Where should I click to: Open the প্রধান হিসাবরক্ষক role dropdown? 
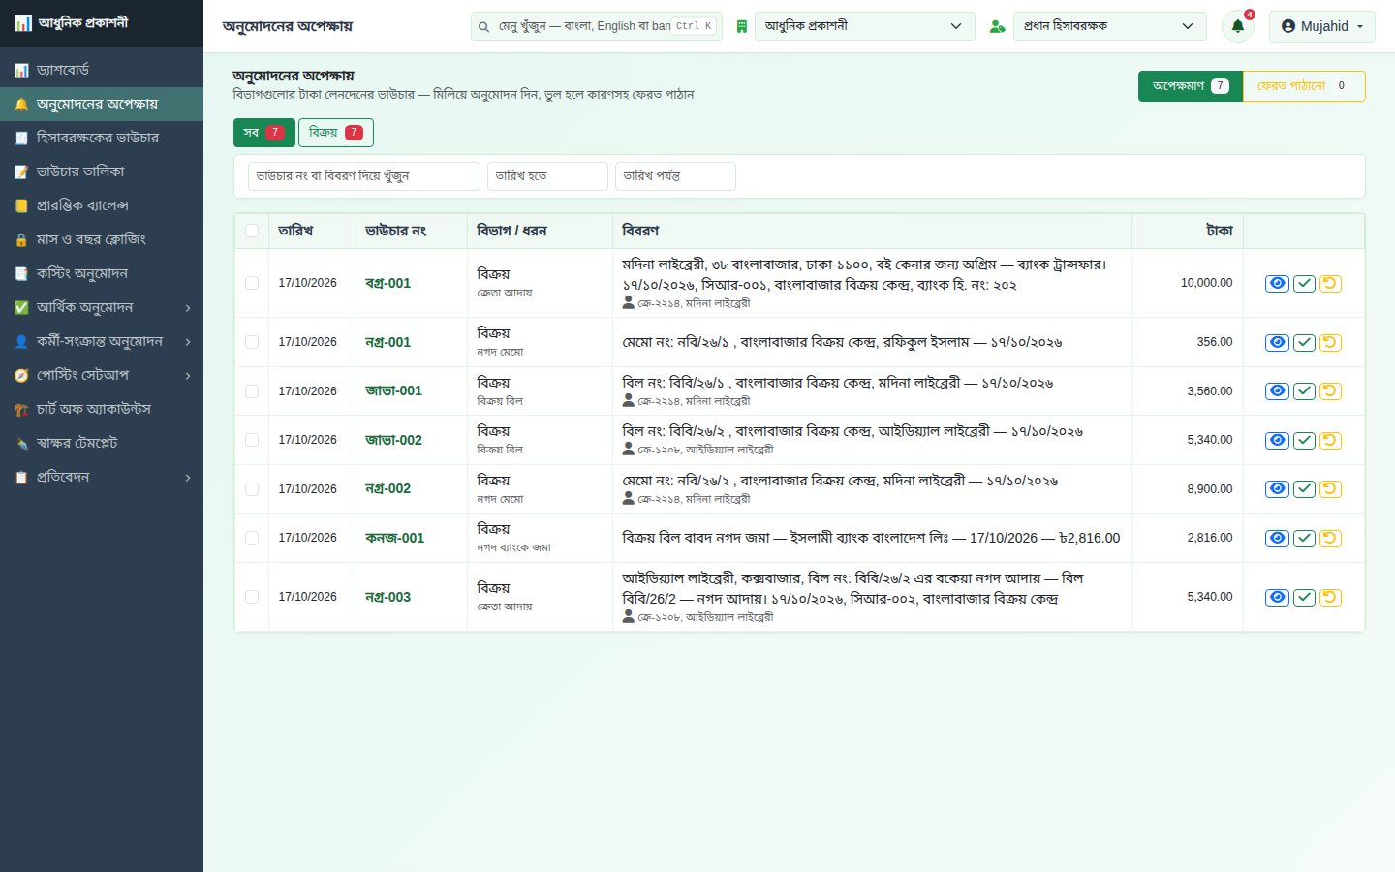click(x=1110, y=26)
